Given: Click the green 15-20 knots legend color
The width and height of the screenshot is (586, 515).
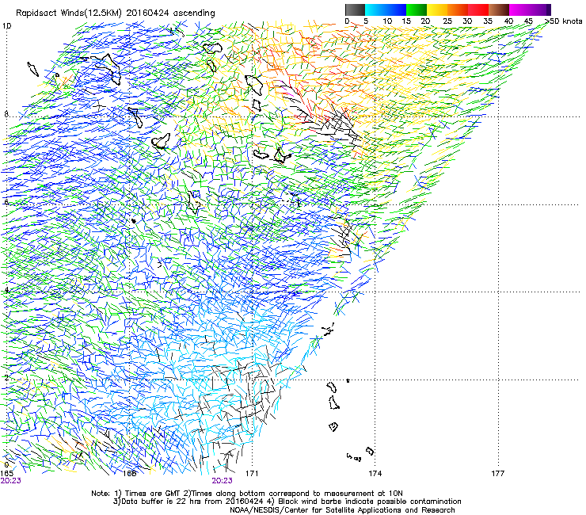Looking at the screenshot, I should point(417,10).
